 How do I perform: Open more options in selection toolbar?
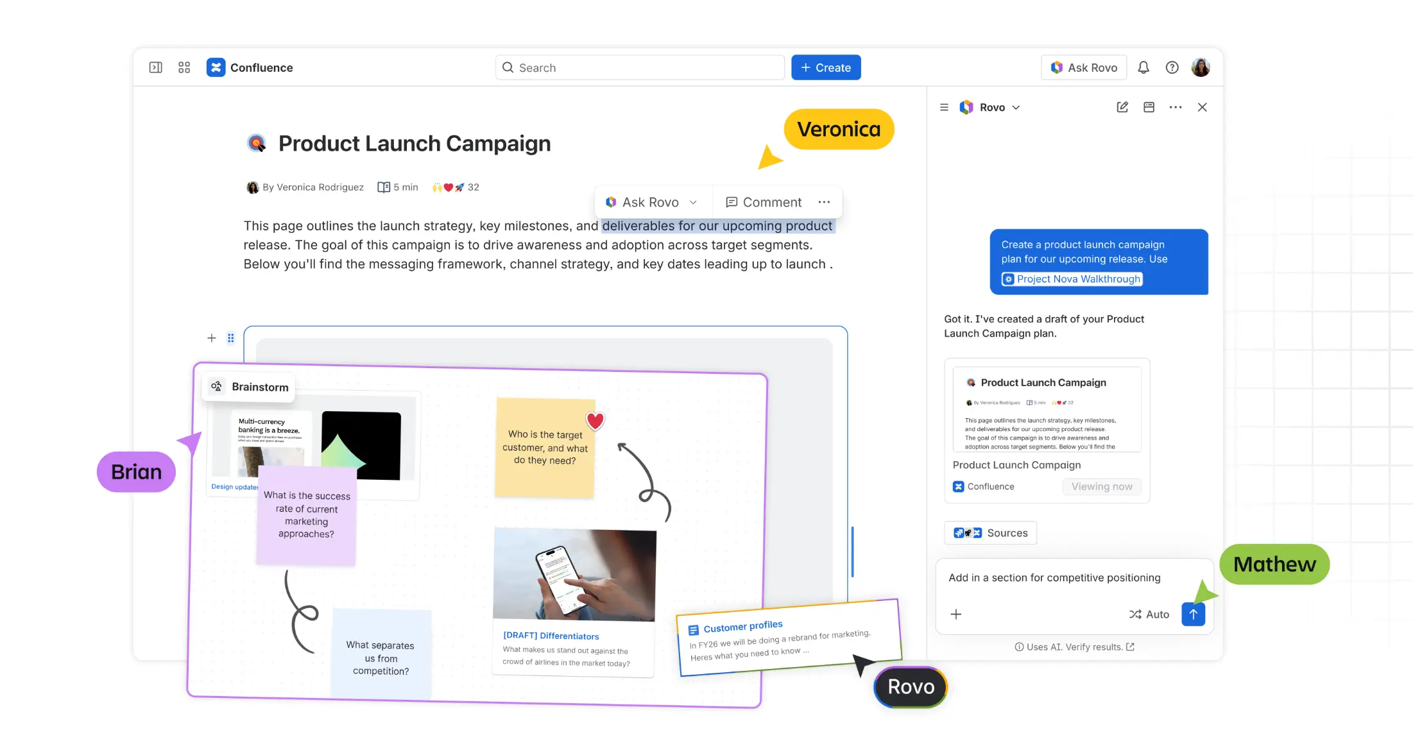824,202
